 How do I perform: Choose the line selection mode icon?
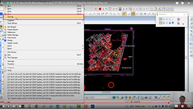pos(173,19)
